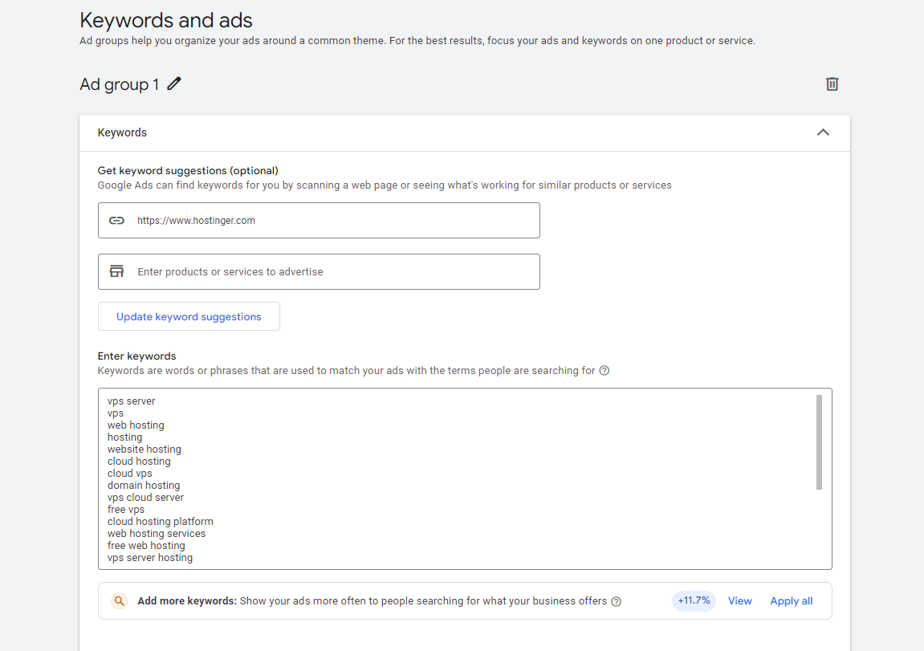
Task: Collapse the Keywords section chevron
Action: (823, 132)
